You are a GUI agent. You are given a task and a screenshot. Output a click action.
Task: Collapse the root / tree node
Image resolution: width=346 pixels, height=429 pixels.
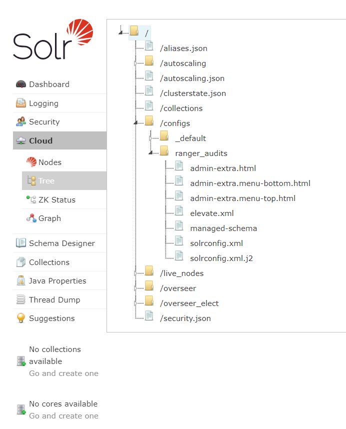pyautogui.click(x=120, y=32)
